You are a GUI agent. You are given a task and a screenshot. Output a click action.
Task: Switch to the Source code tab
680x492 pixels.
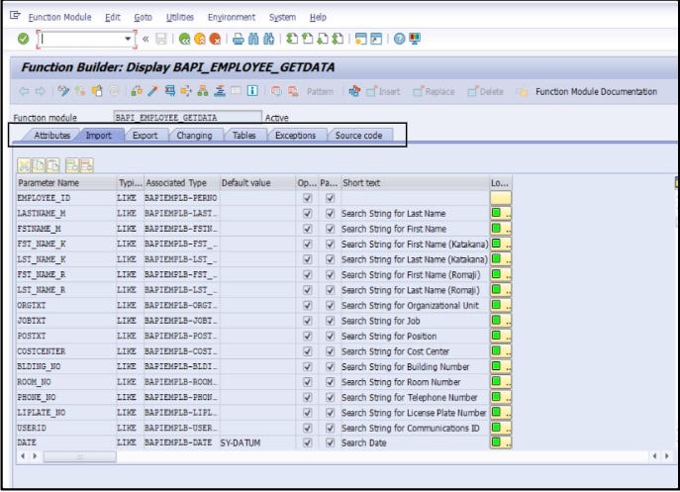358,136
